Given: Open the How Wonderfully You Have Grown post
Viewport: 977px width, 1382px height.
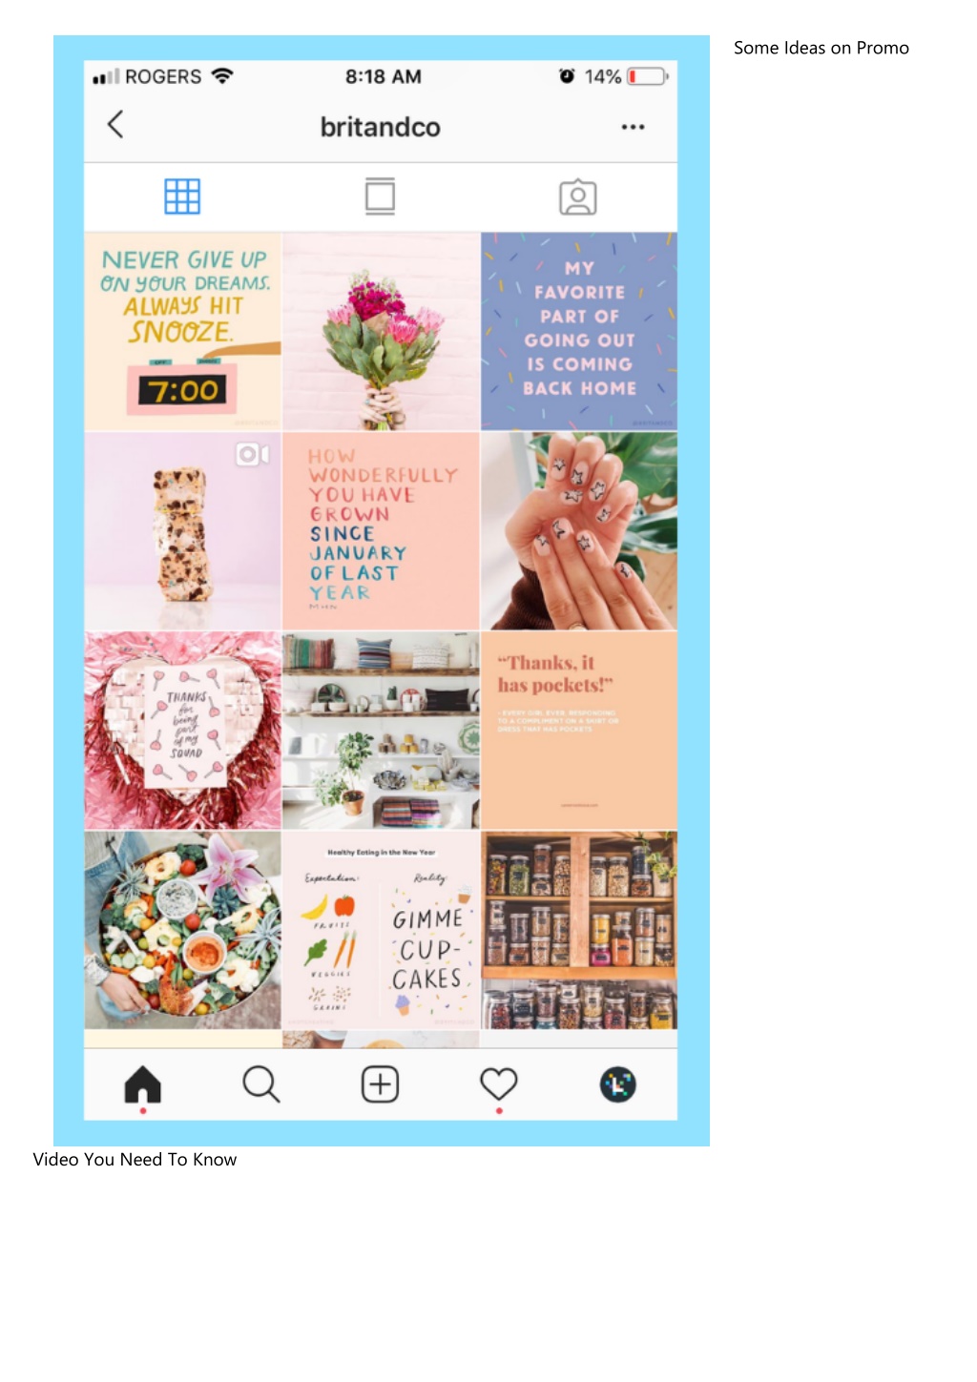Looking at the screenshot, I should click(x=381, y=531).
